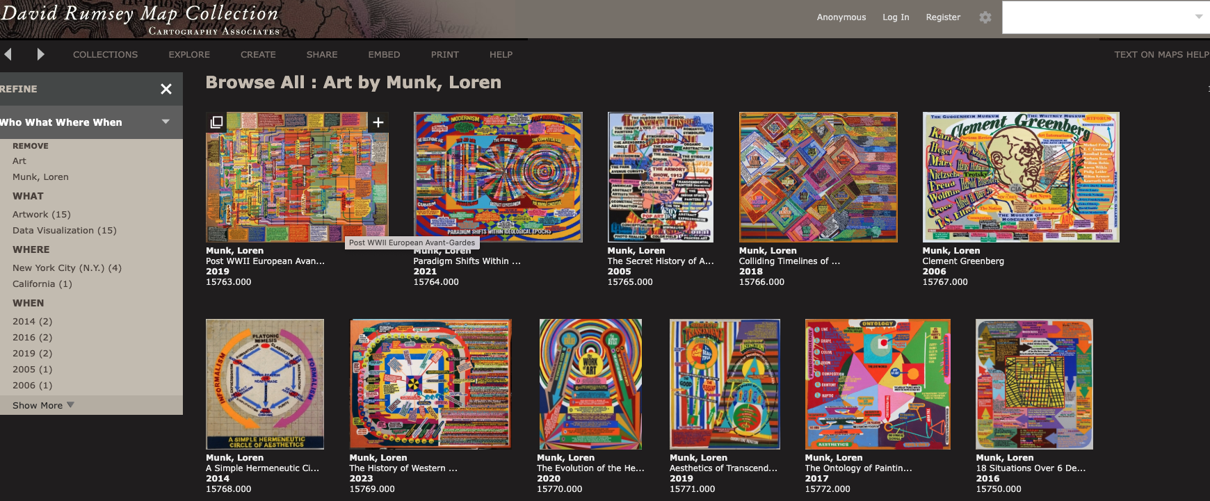This screenshot has height=501, width=1210.
Task: Close the Refine panel with X
Action: pyautogui.click(x=166, y=89)
